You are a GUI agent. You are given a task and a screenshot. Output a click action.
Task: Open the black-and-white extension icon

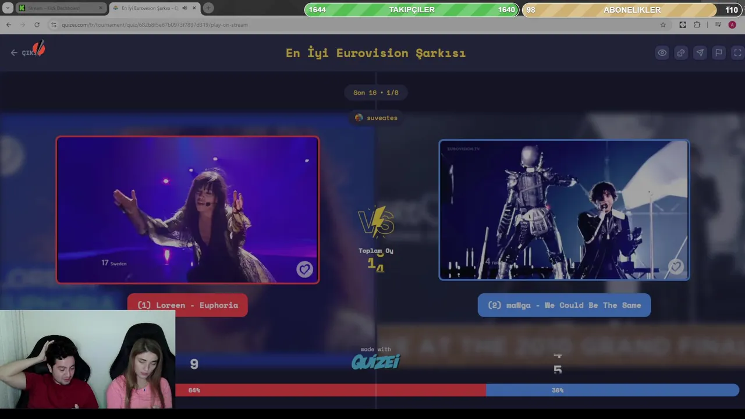(x=683, y=24)
